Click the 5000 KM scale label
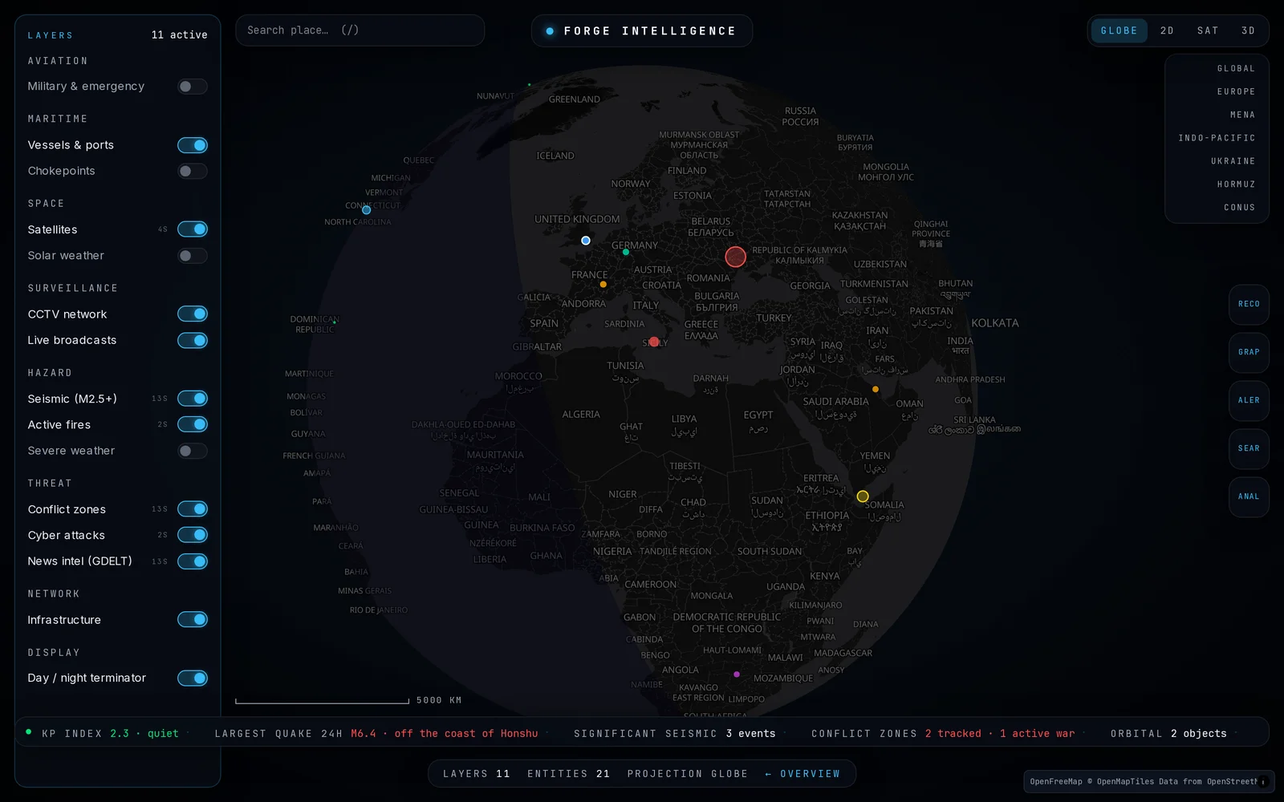Screen dimensions: 1284x802 click(x=439, y=701)
